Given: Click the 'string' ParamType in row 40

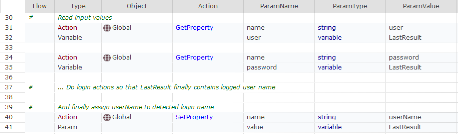Looking at the screenshot, I should 327,117.
